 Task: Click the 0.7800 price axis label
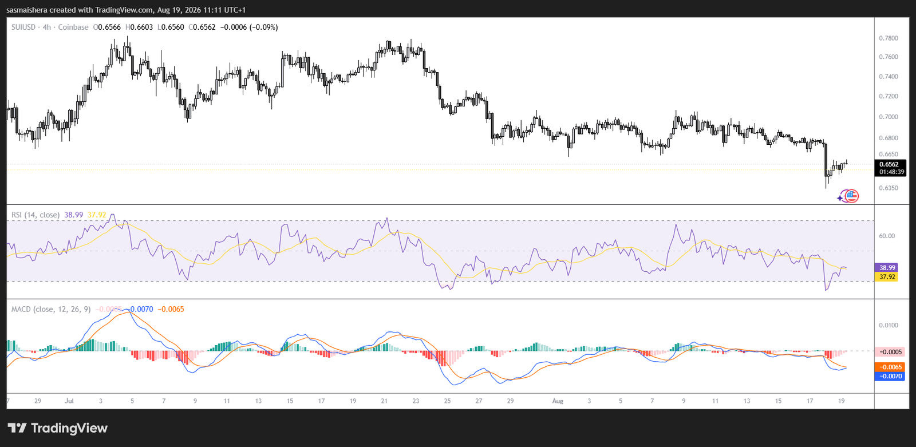pos(889,38)
